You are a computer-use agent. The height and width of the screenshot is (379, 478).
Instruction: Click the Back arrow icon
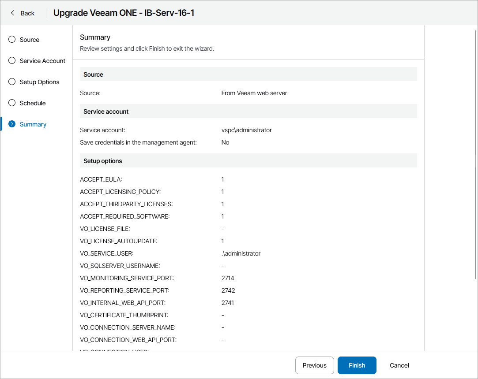coord(12,13)
